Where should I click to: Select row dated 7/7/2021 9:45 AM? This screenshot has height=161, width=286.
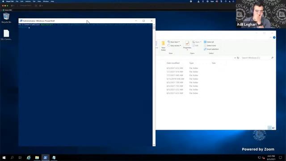[182, 75]
